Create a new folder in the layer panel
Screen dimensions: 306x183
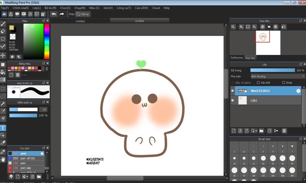pos(261,131)
